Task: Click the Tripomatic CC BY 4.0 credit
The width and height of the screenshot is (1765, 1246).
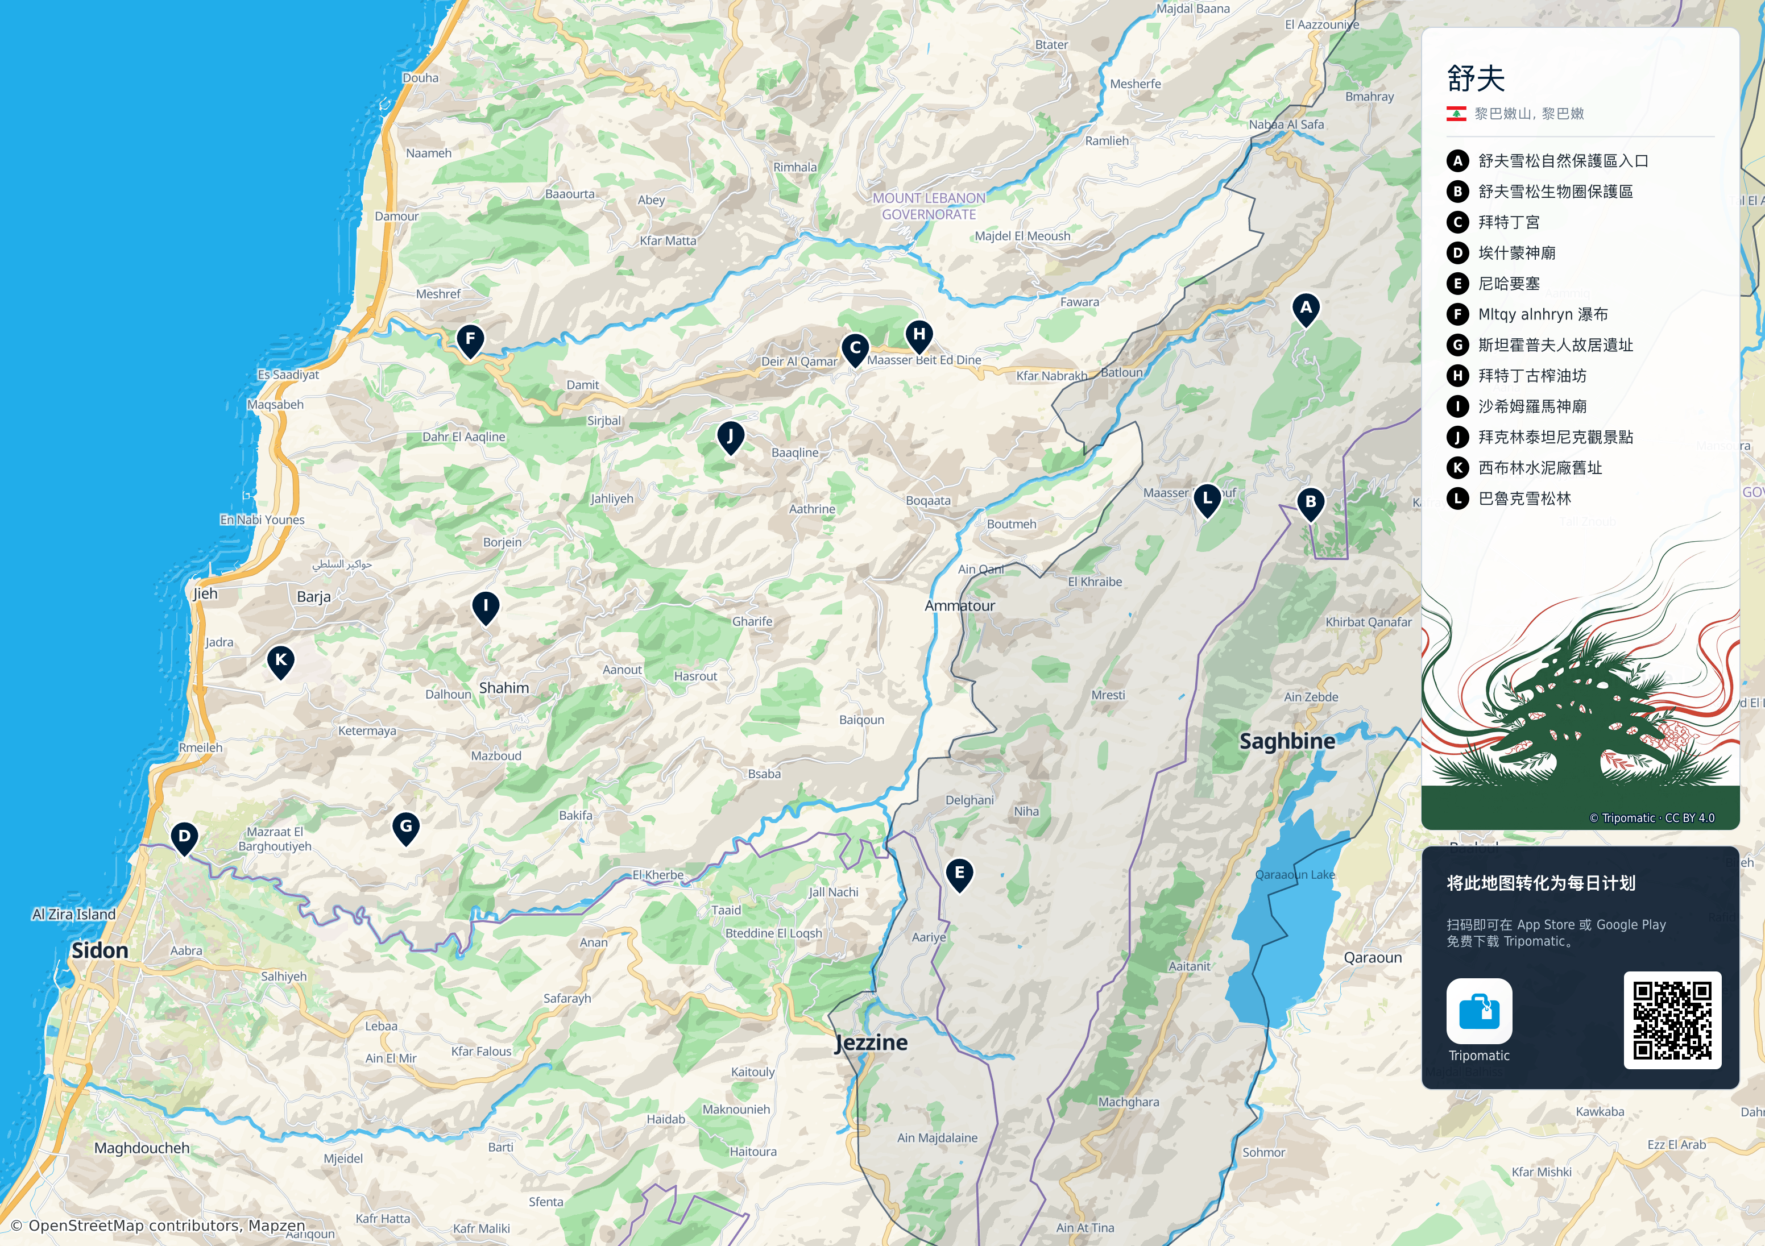Action: 1652,818
